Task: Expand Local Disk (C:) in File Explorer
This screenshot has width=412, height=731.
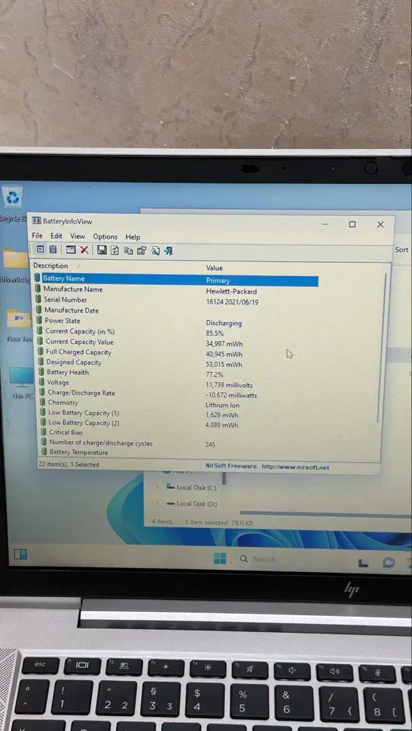Action: tap(157, 487)
